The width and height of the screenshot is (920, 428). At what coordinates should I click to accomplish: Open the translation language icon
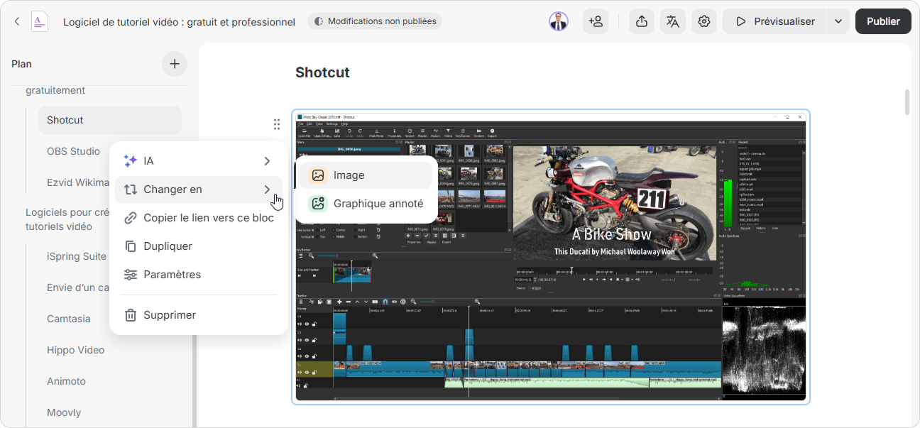click(672, 21)
